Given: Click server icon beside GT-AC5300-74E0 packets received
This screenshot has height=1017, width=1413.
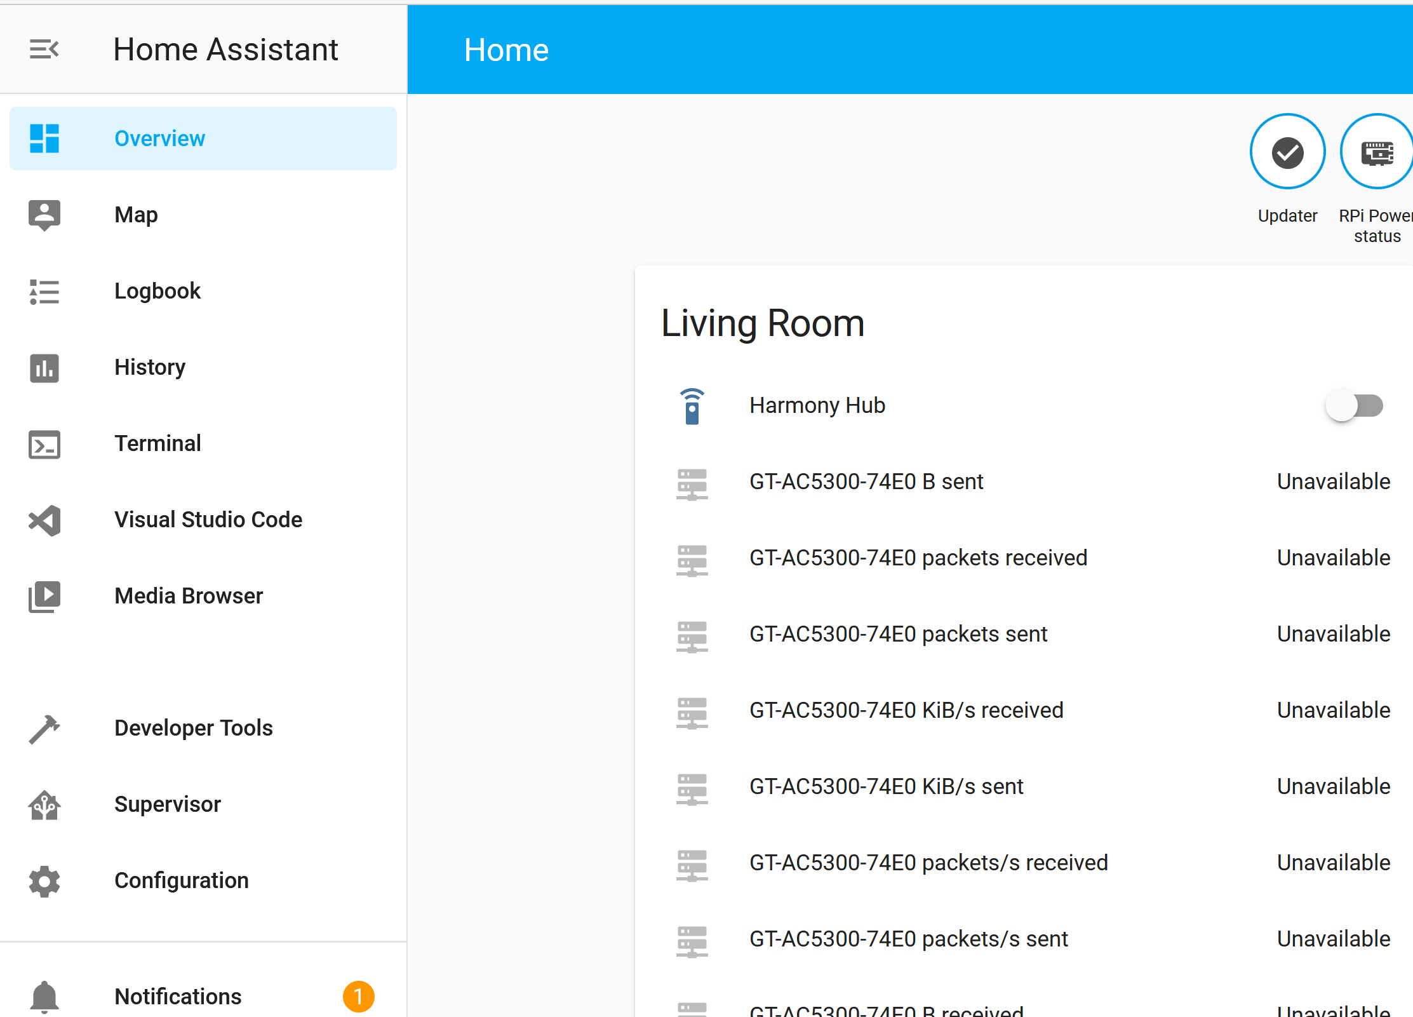Looking at the screenshot, I should (692, 560).
